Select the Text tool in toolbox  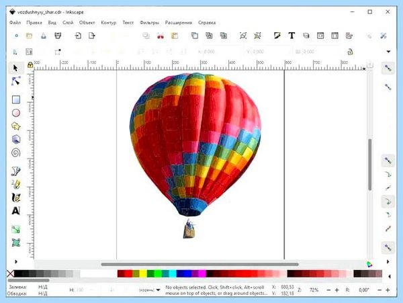tap(15, 211)
